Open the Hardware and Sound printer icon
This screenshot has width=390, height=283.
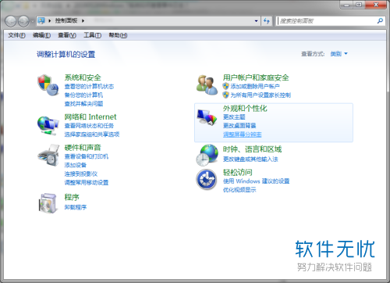point(48,155)
